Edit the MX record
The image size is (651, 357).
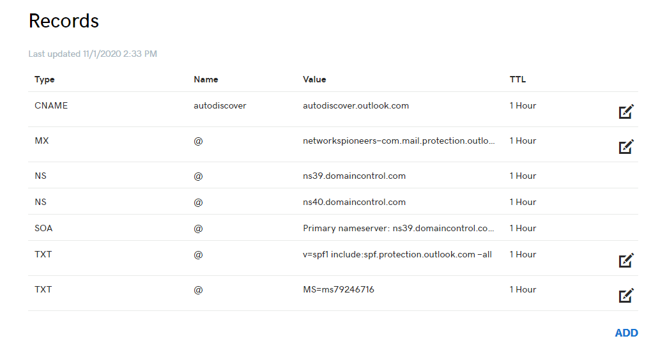click(x=626, y=146)
